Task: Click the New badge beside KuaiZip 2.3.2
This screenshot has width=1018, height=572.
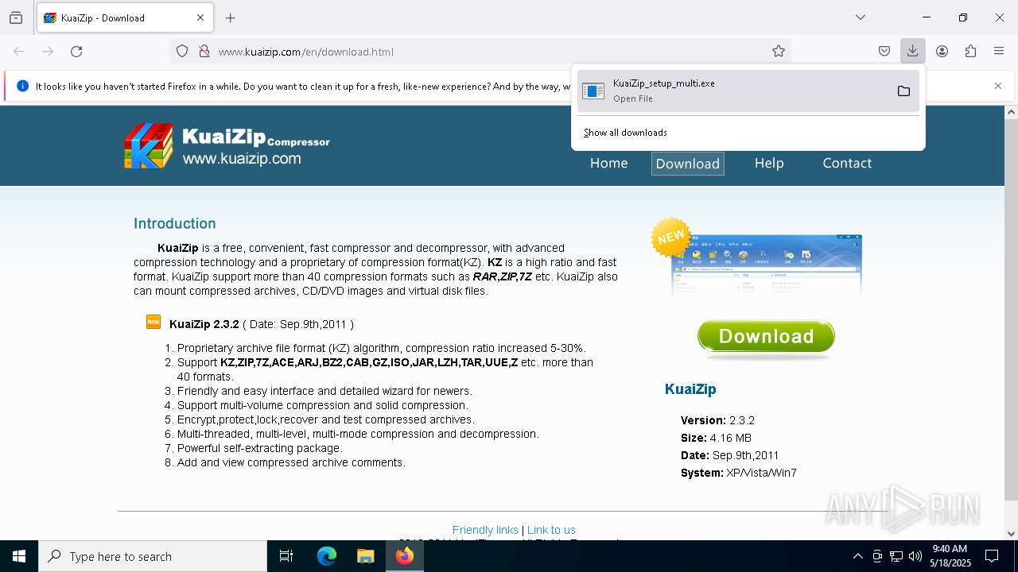Action: pos(153,322)
